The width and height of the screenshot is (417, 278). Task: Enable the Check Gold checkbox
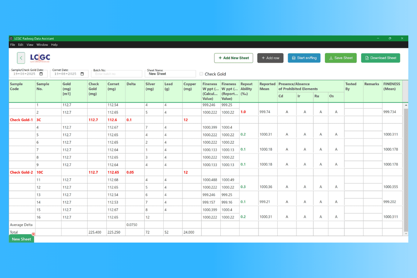coord(201,74)
